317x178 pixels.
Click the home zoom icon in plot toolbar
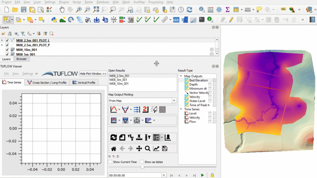click(x=113, y=149)
